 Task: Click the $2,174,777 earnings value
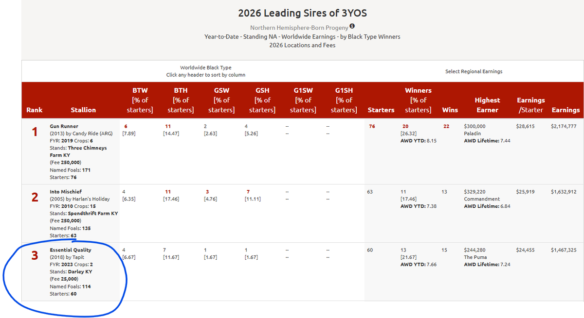tap(564, 126)
